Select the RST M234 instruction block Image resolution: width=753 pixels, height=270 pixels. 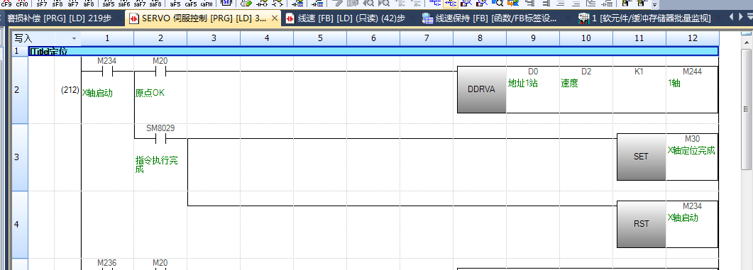tap(641, 224)
